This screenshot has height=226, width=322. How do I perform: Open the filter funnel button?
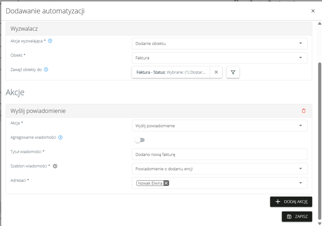[x=233, y=72]
